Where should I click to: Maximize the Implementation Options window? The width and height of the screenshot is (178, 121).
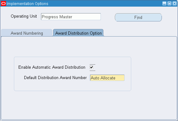[169, 3]
